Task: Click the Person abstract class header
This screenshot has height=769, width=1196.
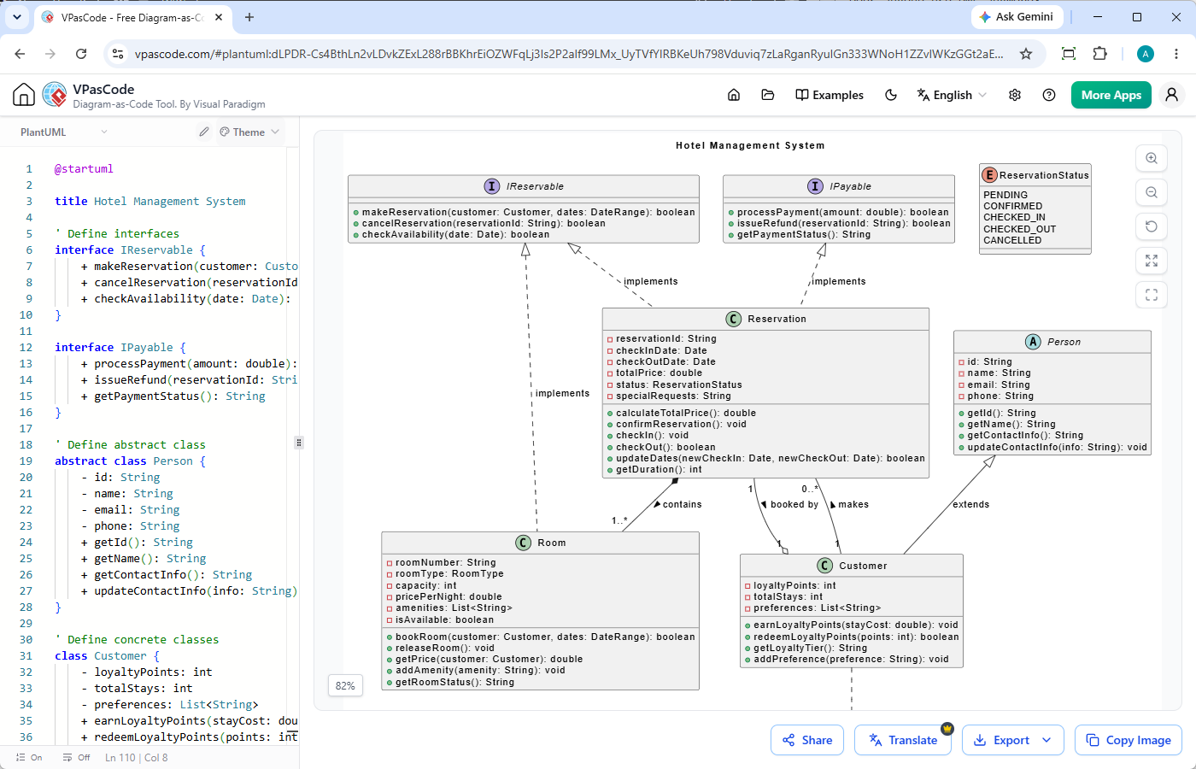Action: click(x=1052, y=342)
